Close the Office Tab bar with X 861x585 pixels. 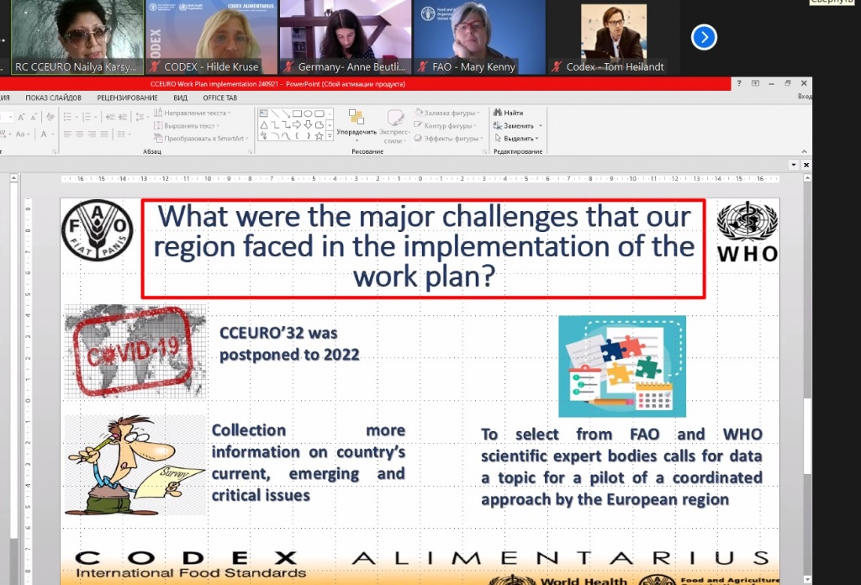click(x=806, y=165)
